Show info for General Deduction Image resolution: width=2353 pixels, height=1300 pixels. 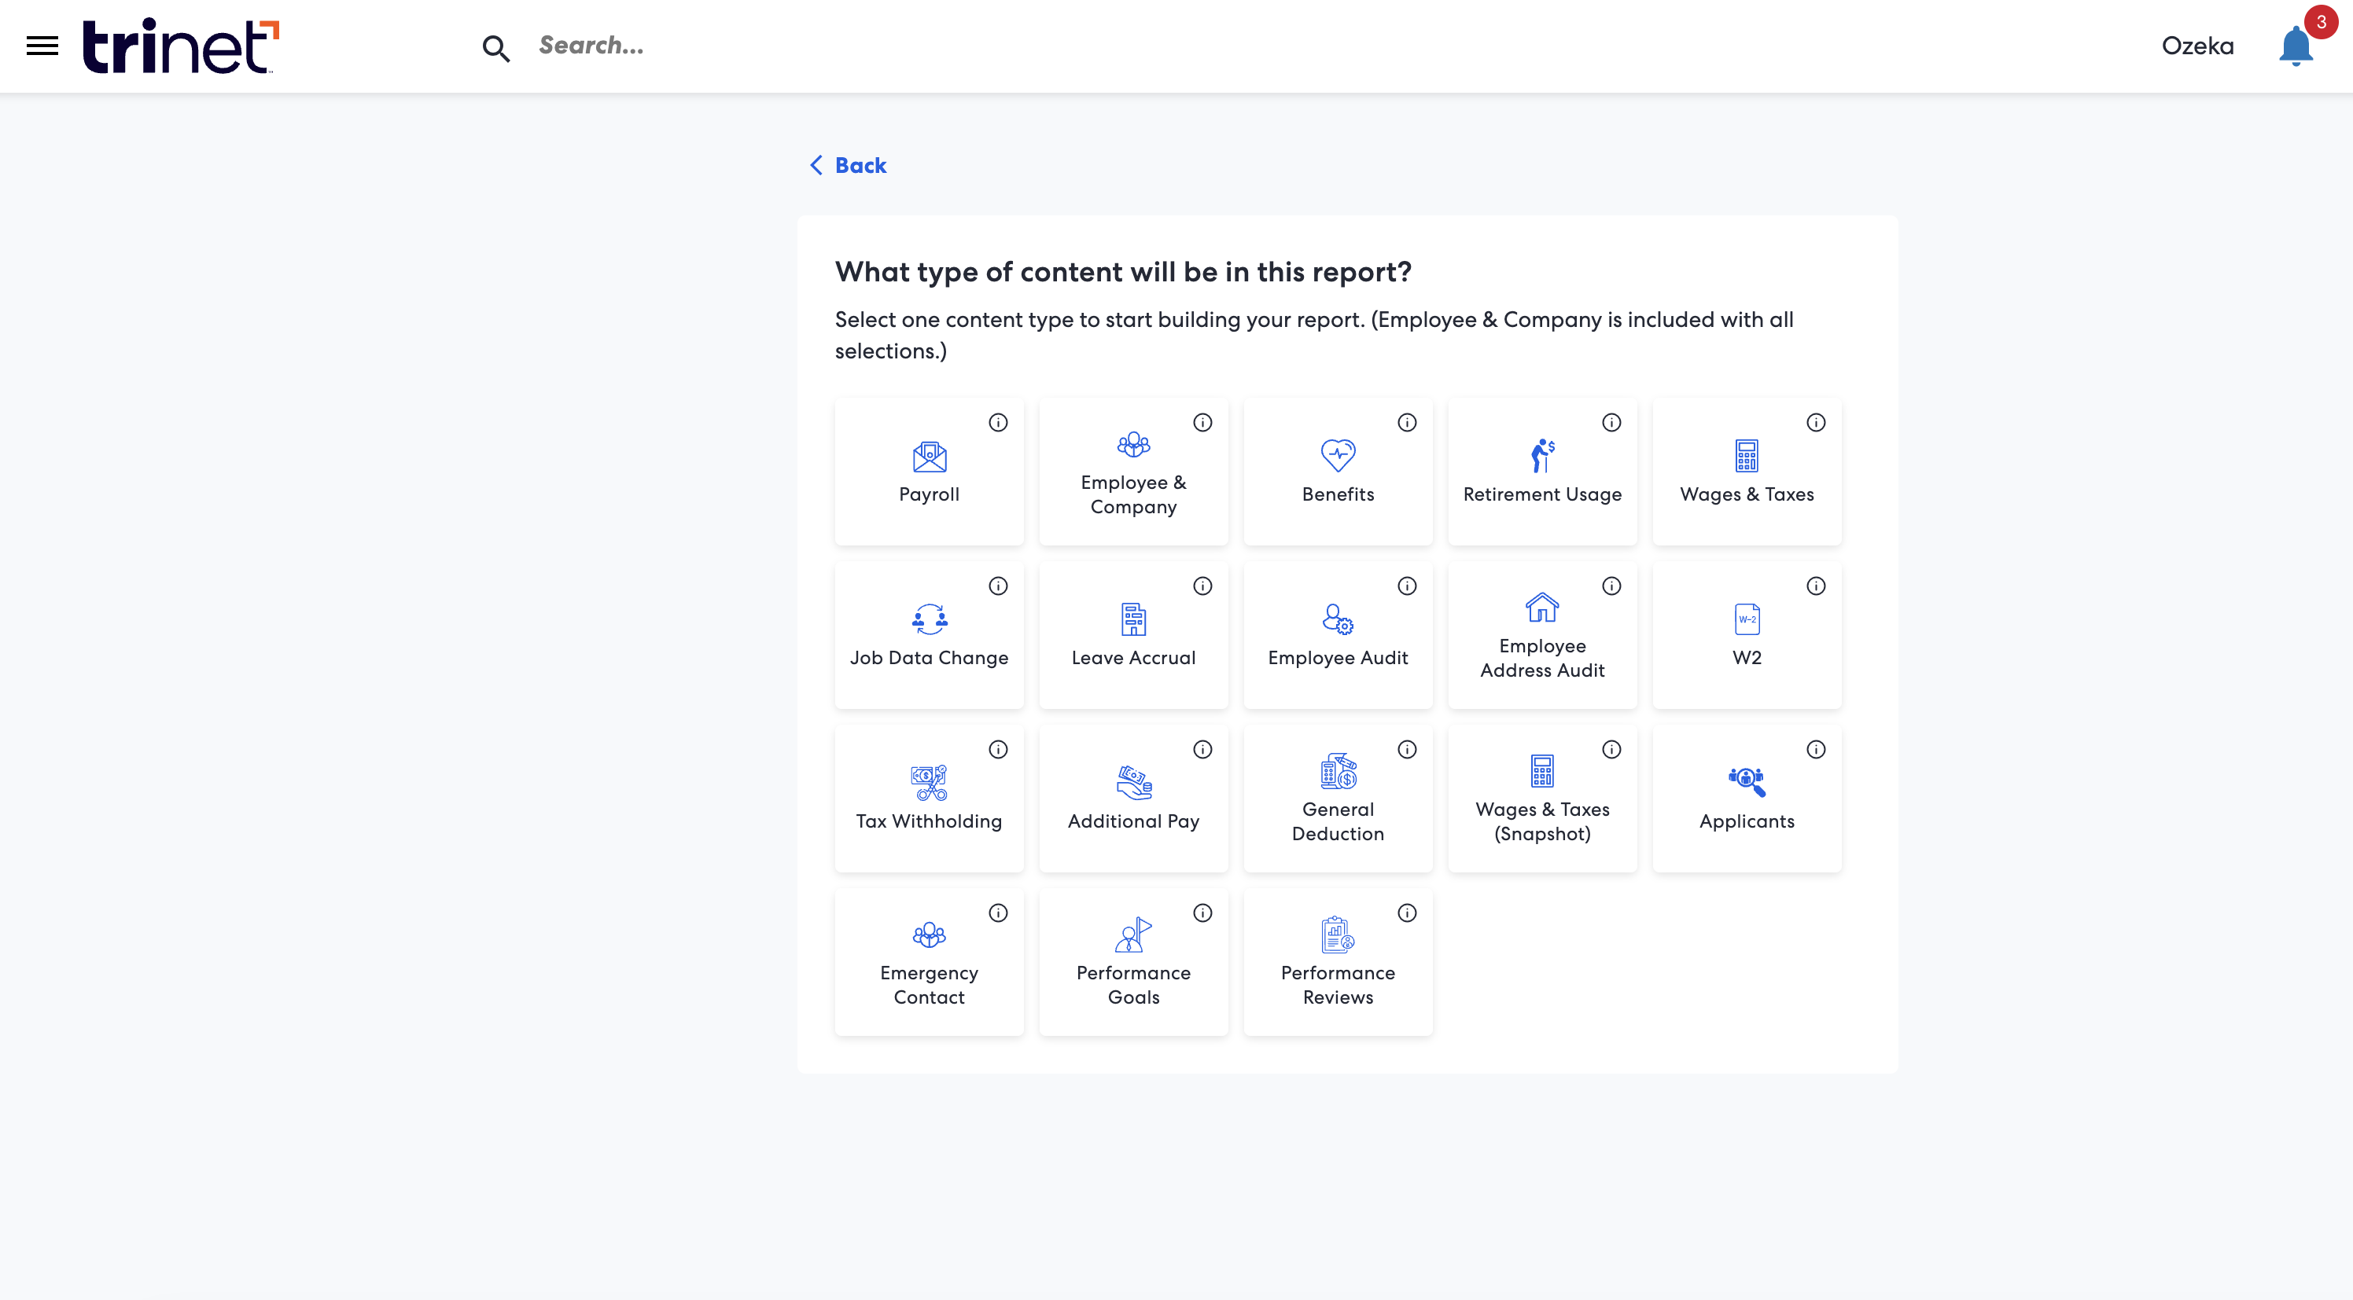tap(1408, 750)
